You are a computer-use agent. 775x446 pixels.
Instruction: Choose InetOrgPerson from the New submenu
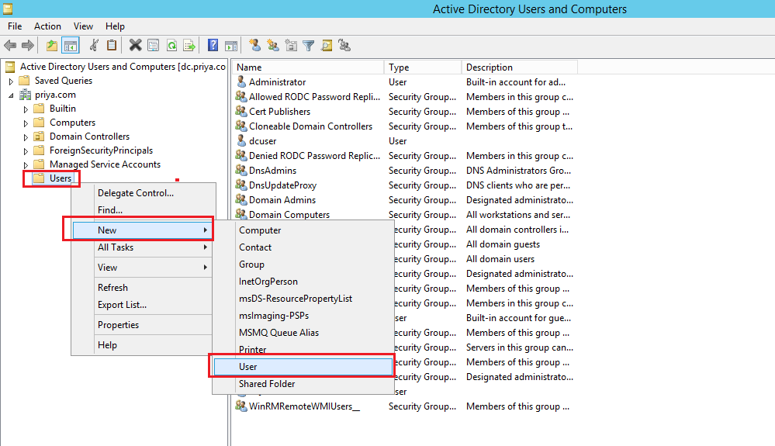click(303, 282)
